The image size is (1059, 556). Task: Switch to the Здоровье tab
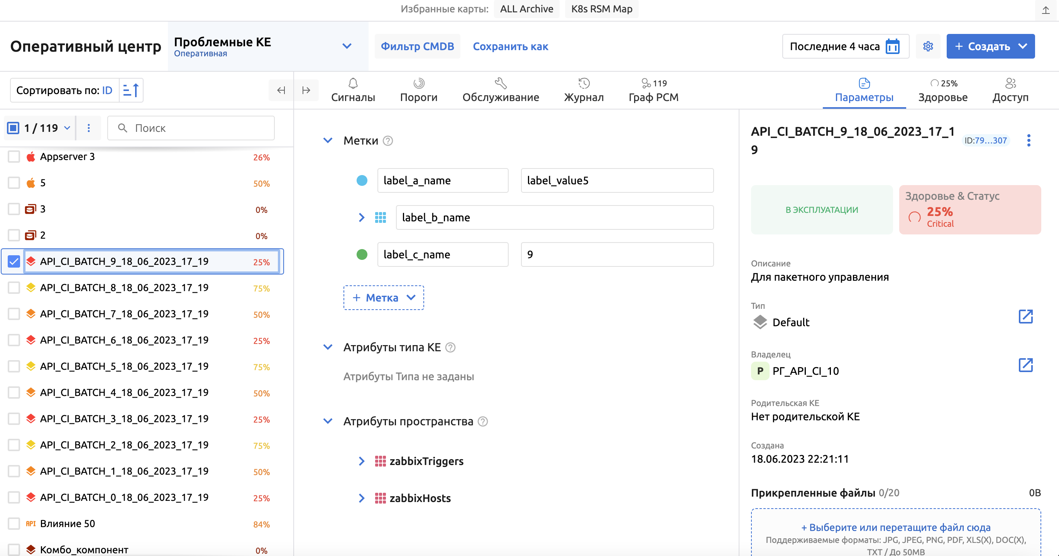(x=943, y=90)
